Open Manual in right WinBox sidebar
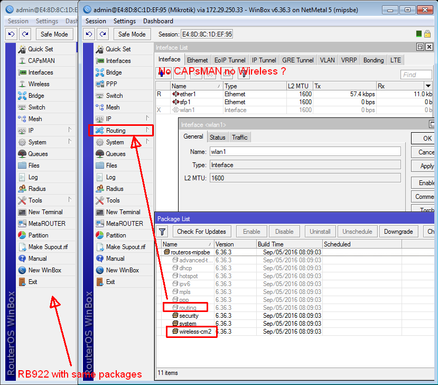438x385 pixels. pyautogui.click(x=115, y=259)
